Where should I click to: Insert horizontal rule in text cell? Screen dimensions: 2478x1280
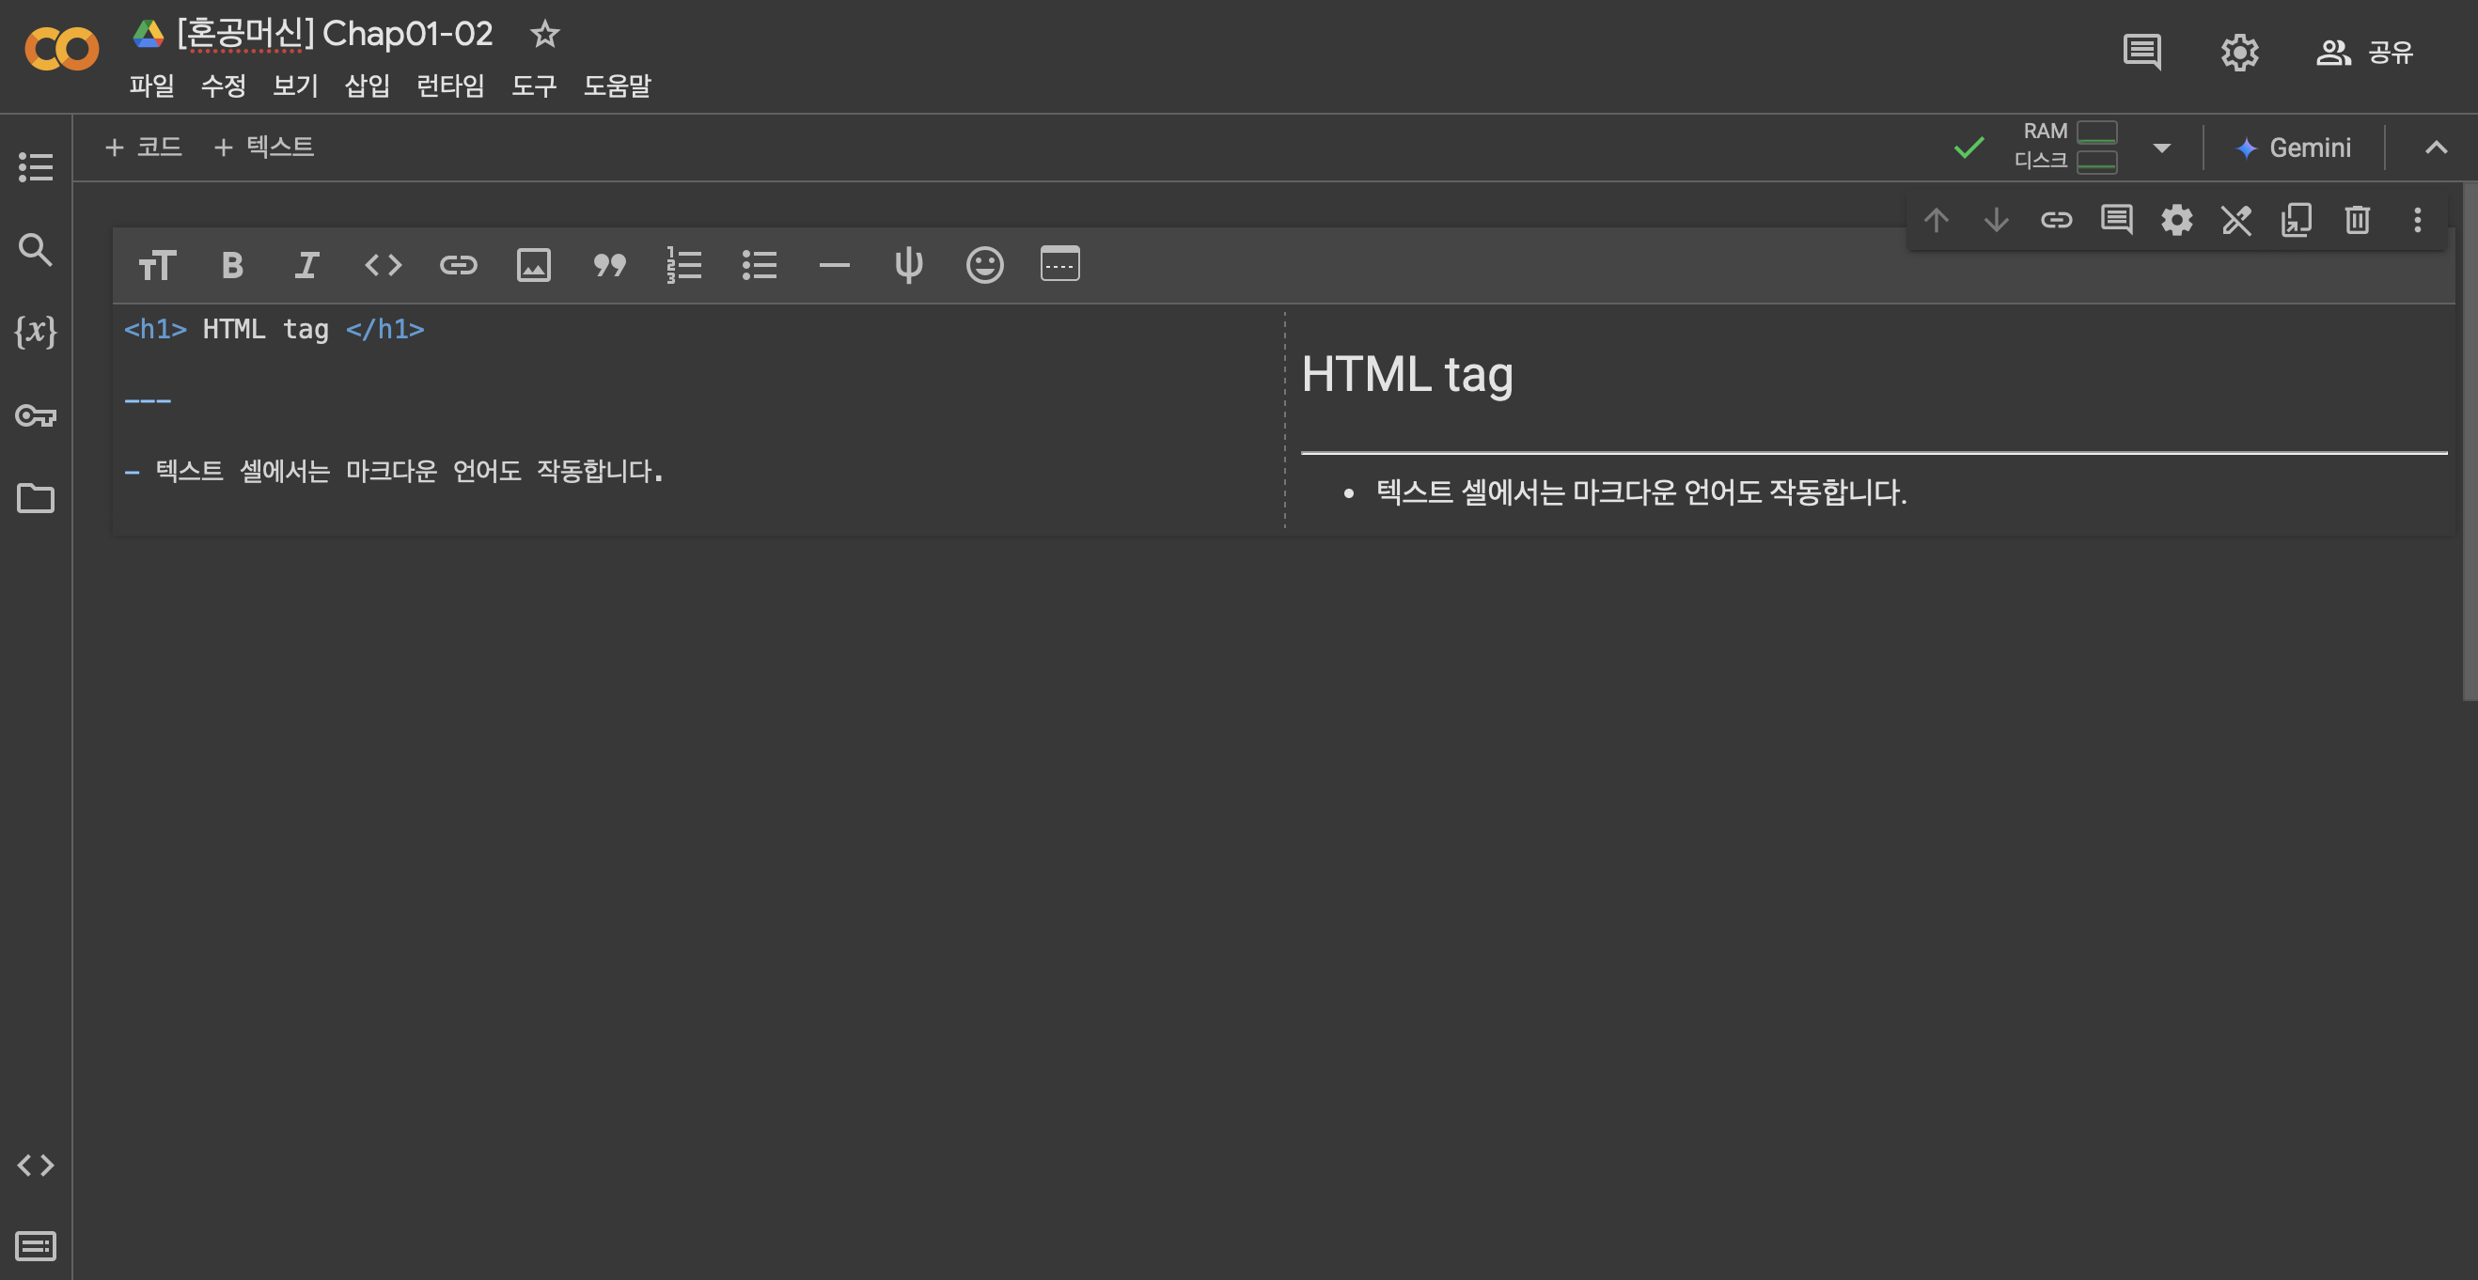[834, 265]
